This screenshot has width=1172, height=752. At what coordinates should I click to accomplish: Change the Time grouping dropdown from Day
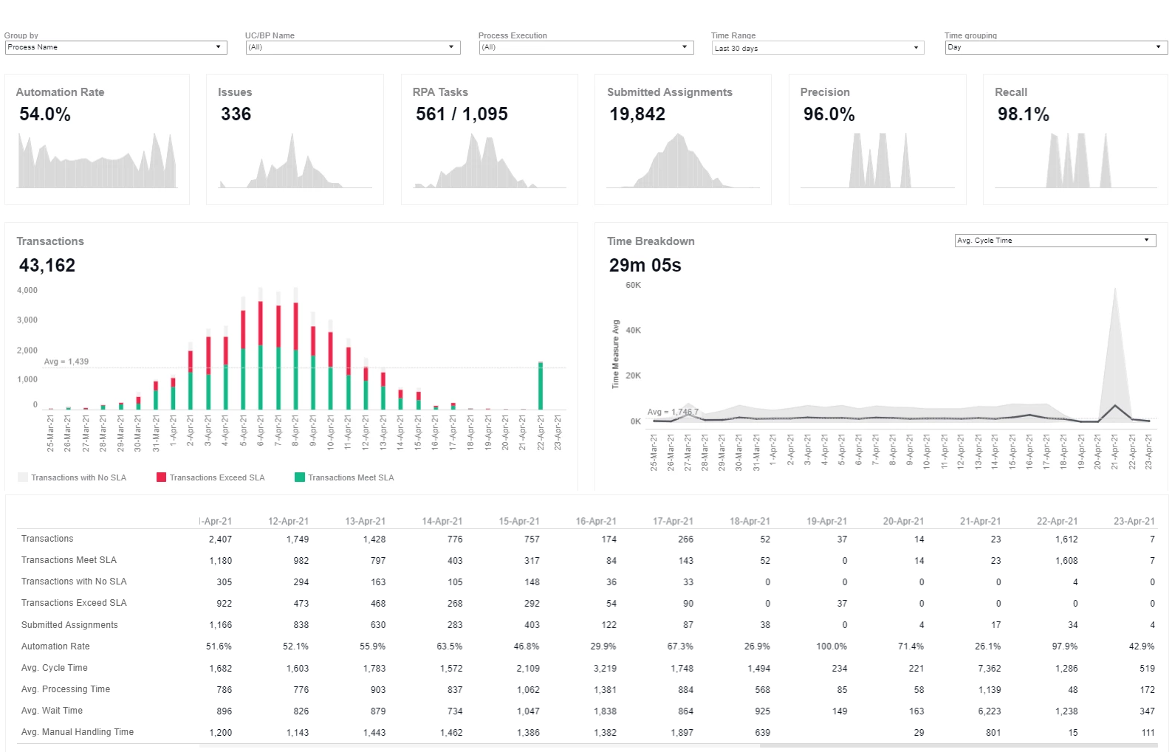coord(1056,47)
